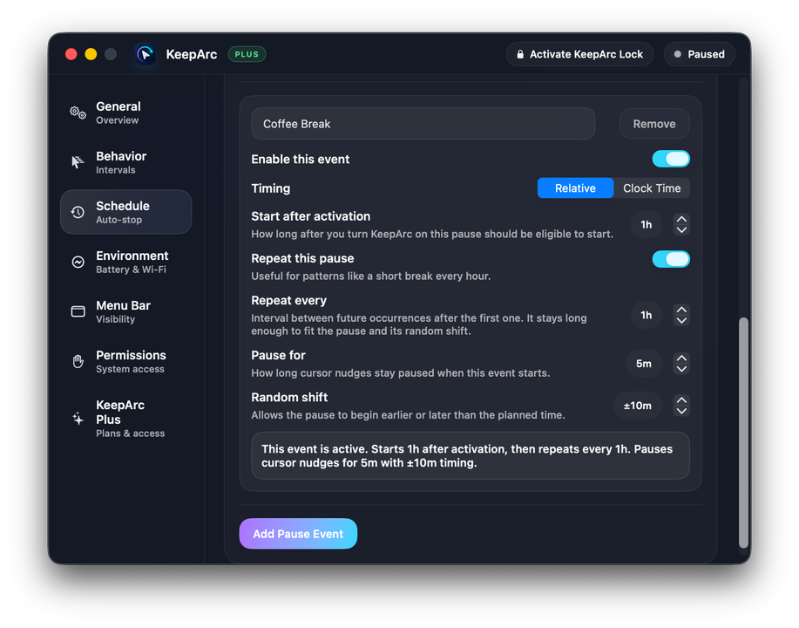Viewport: 799px width, 628px height.
Task: Remove the Coffee Break event
Action: (654, 124)
